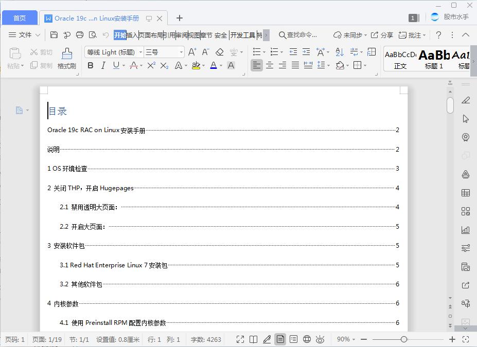477x347 pixels.
Task: Open the highlight color tool
Action: (x=196, y=65)
